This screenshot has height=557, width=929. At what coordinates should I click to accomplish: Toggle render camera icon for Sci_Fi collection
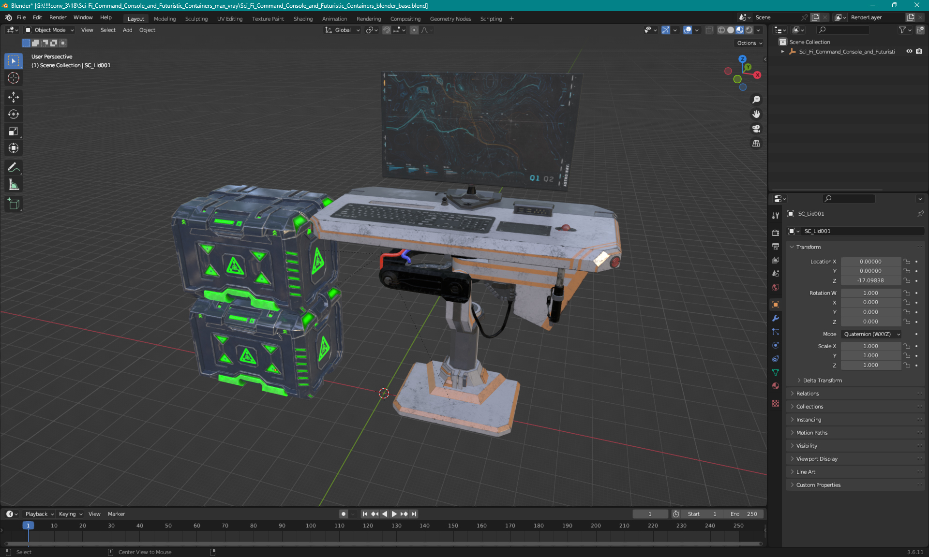click(x=919, y=51)
